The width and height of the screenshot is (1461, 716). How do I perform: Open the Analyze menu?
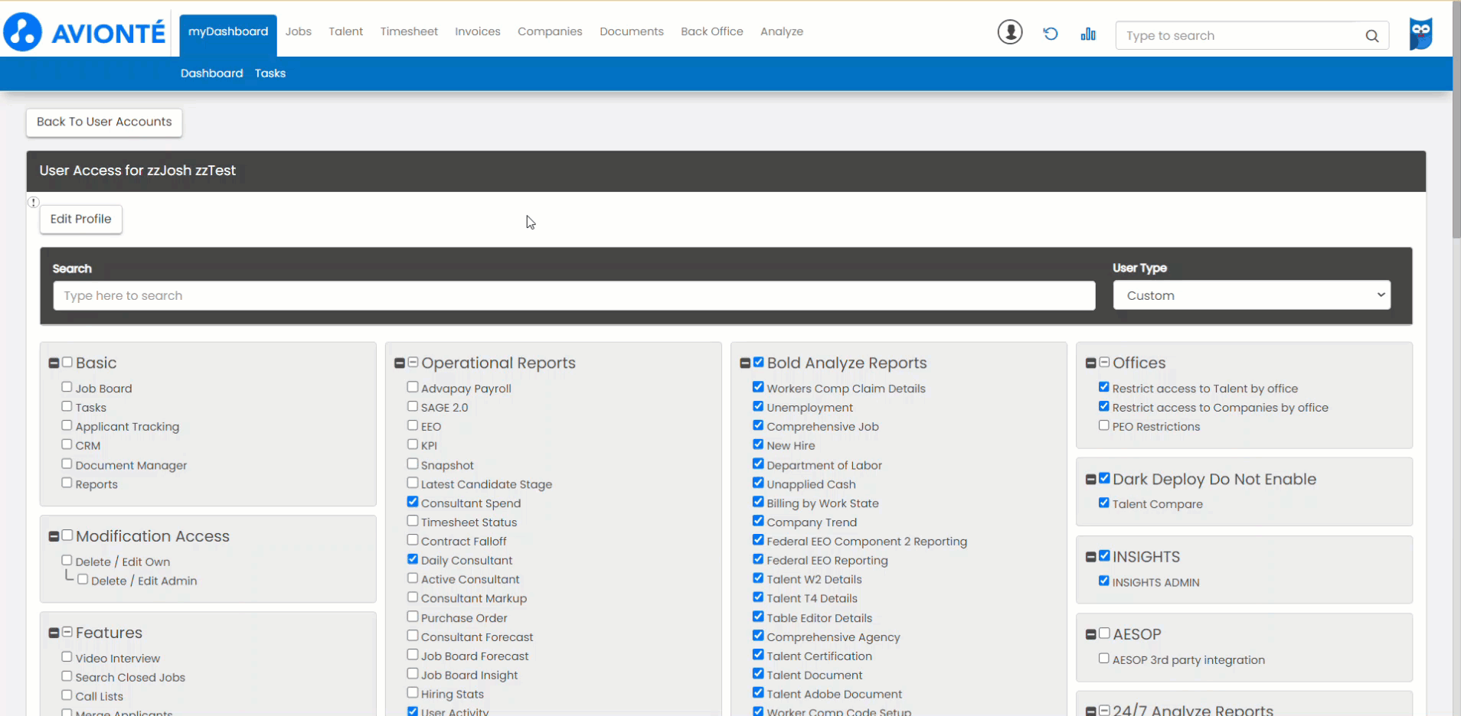click(x=782, y=32)
